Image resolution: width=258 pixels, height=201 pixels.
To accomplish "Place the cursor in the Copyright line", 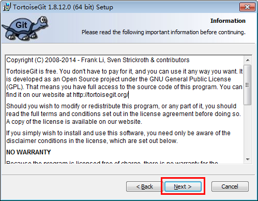I will coord(98,60).
